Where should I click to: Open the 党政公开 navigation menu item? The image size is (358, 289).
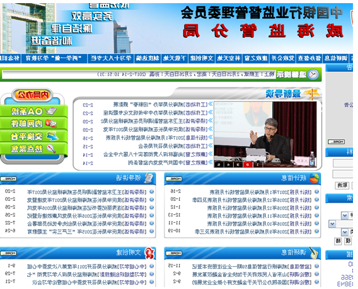tap(282, 59)
